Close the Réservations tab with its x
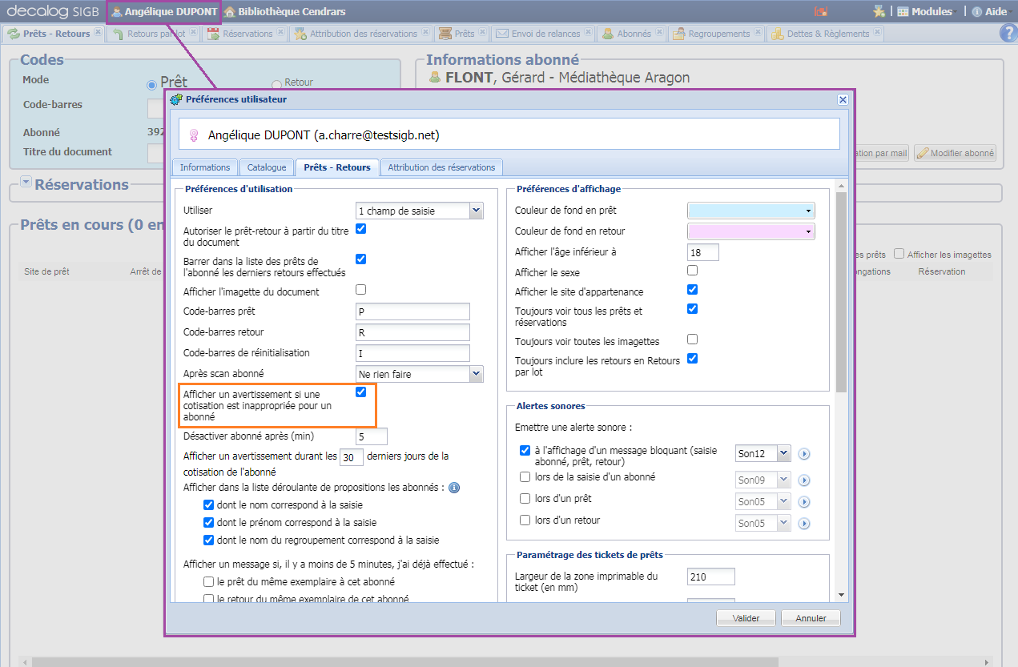1018x667 pixels. [x=280, y=33]
